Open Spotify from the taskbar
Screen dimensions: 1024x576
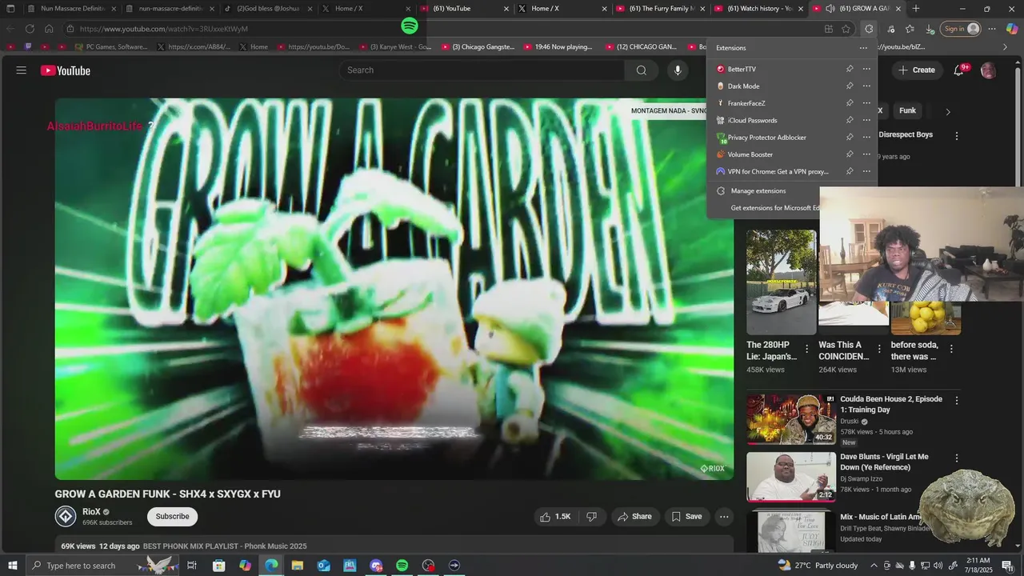(402, 566)
